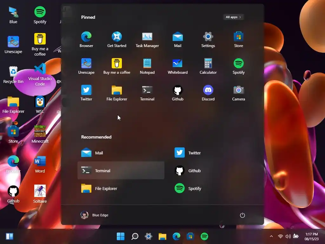Open pinned Unescape app
Screen dimensions: 325x244
(86, 66)
